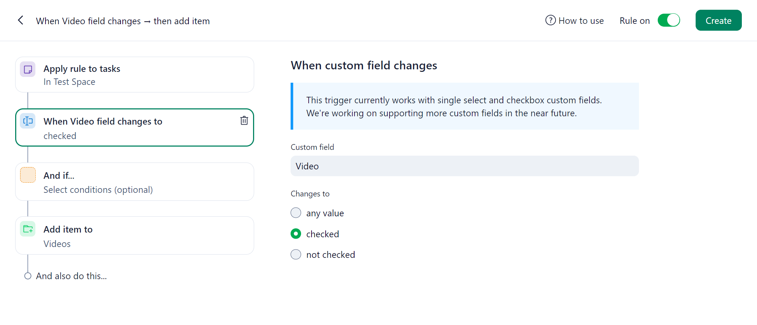
Task: Open the Video custom field dropdown
Action: pyautogui.click(x=464, y=166)
